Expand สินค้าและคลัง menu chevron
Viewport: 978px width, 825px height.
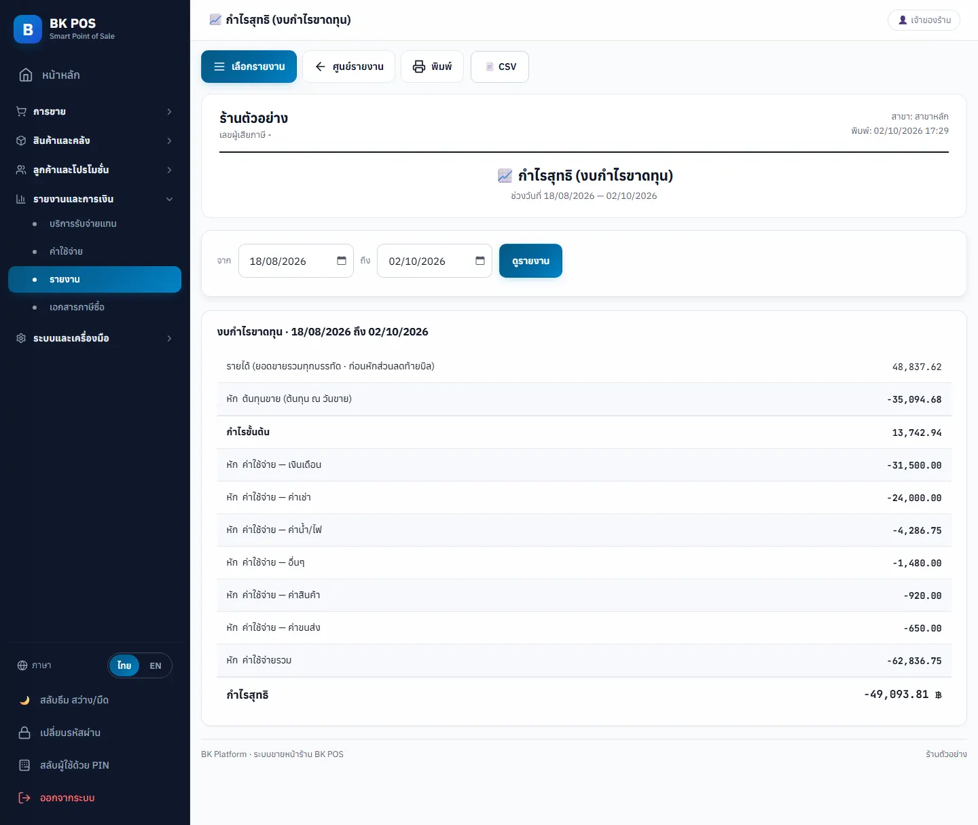tap(169, 141)
